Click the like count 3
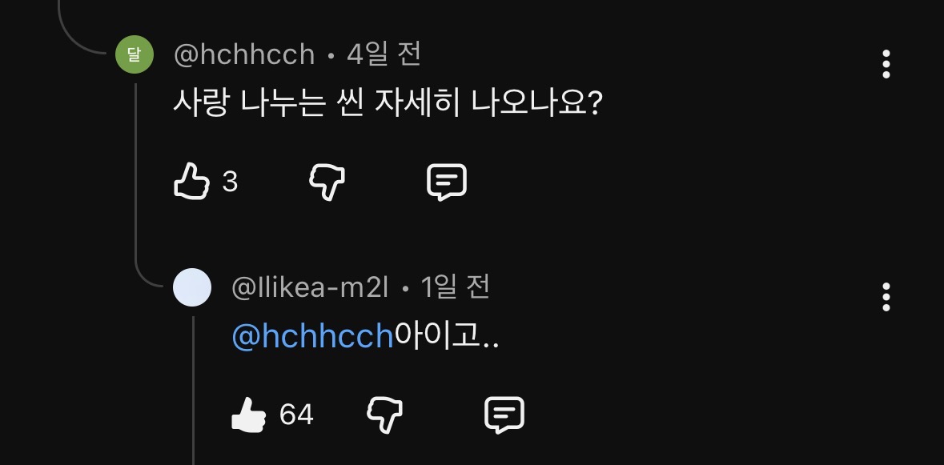The image size is (944, 465). 230,182
